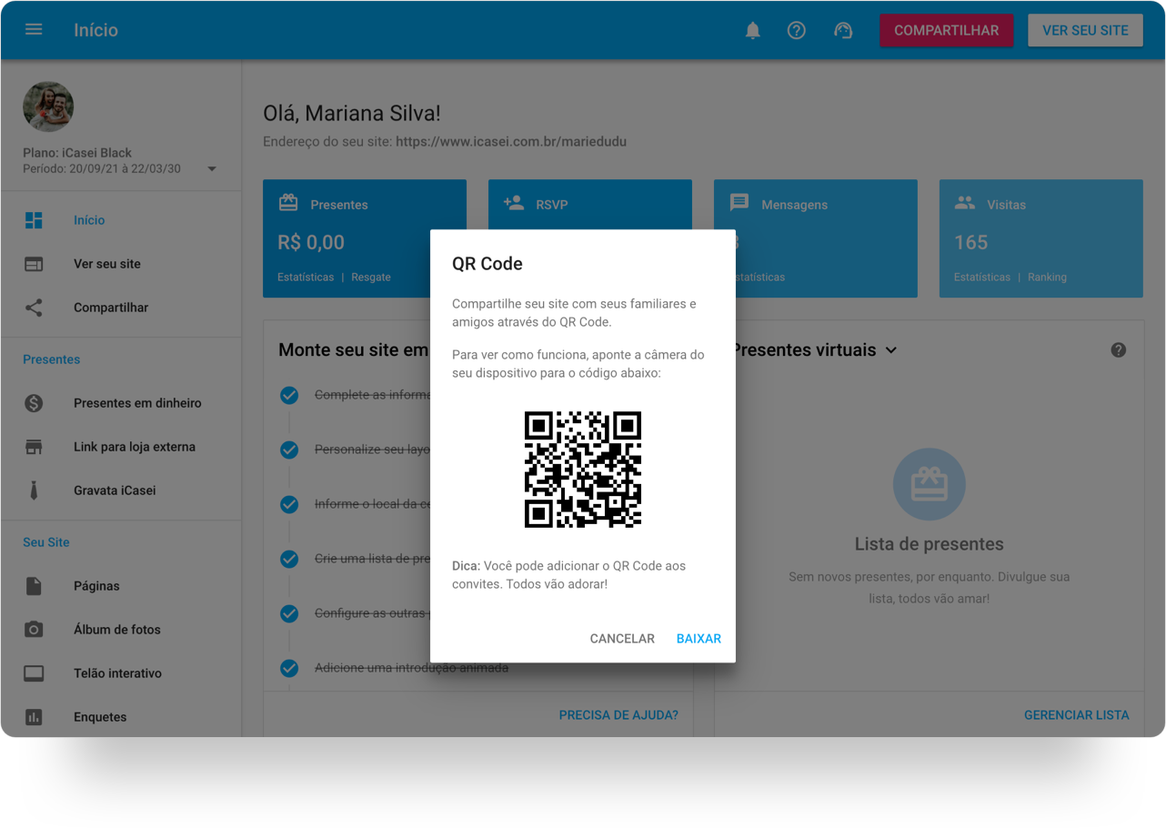Screen dimensions: 1166x829
Task: Open Telão interativo item
Action: 117,673
